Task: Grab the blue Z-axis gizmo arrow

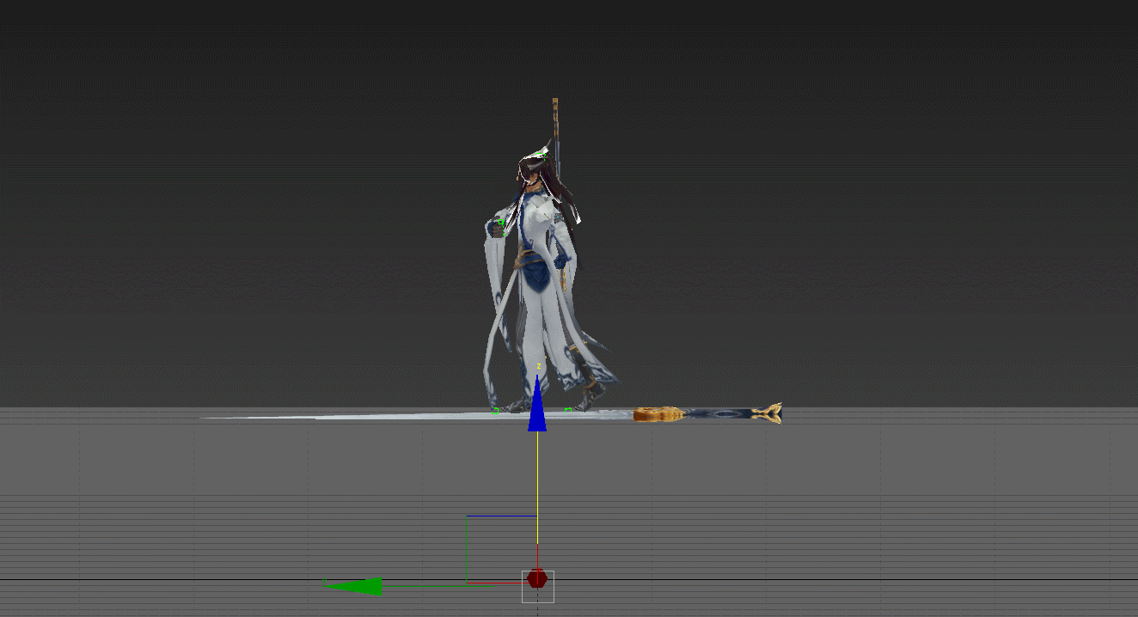Action: tap(537, 403)
